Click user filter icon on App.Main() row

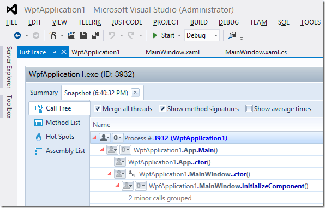112,150
